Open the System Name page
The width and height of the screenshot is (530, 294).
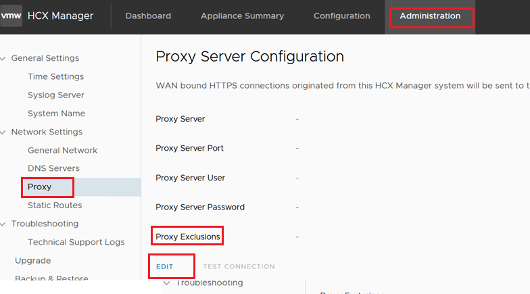point(56,114)
